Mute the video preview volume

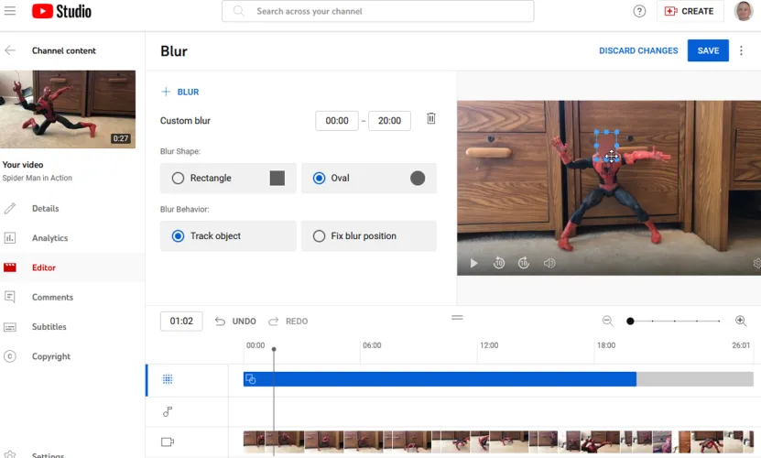click(x=549, y=264)
